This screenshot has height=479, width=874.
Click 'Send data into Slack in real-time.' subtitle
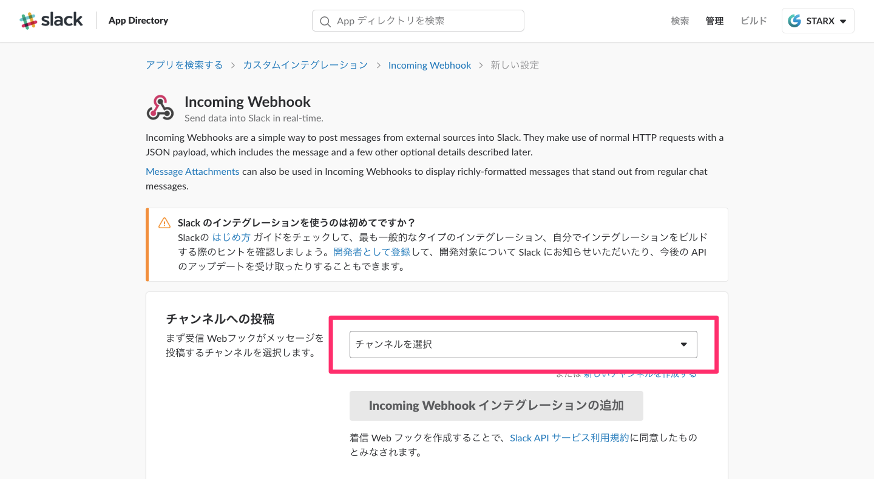(254, 118)
